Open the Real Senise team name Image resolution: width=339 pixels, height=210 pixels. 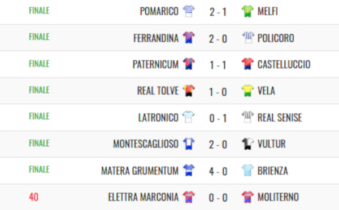coord(280,117)
